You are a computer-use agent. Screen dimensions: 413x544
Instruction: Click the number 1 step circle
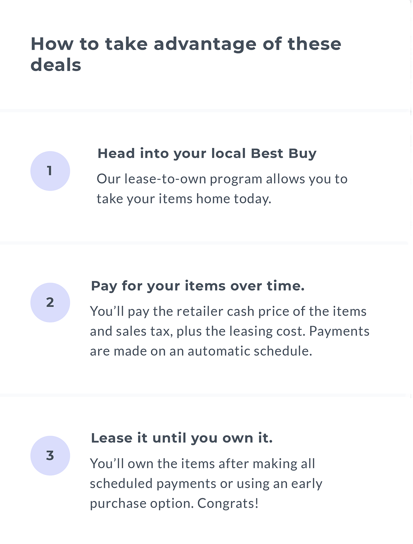(50, 171)
